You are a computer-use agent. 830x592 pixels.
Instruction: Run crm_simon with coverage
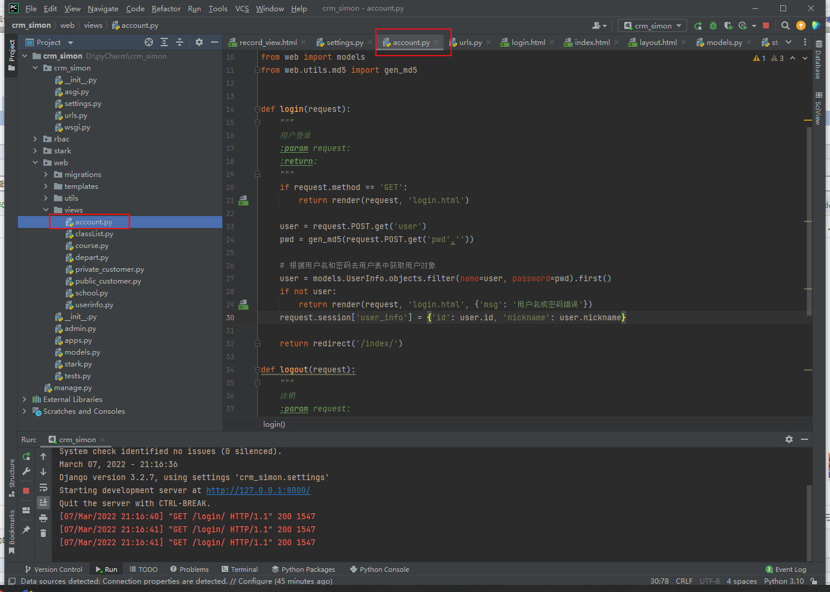point(728,25)
